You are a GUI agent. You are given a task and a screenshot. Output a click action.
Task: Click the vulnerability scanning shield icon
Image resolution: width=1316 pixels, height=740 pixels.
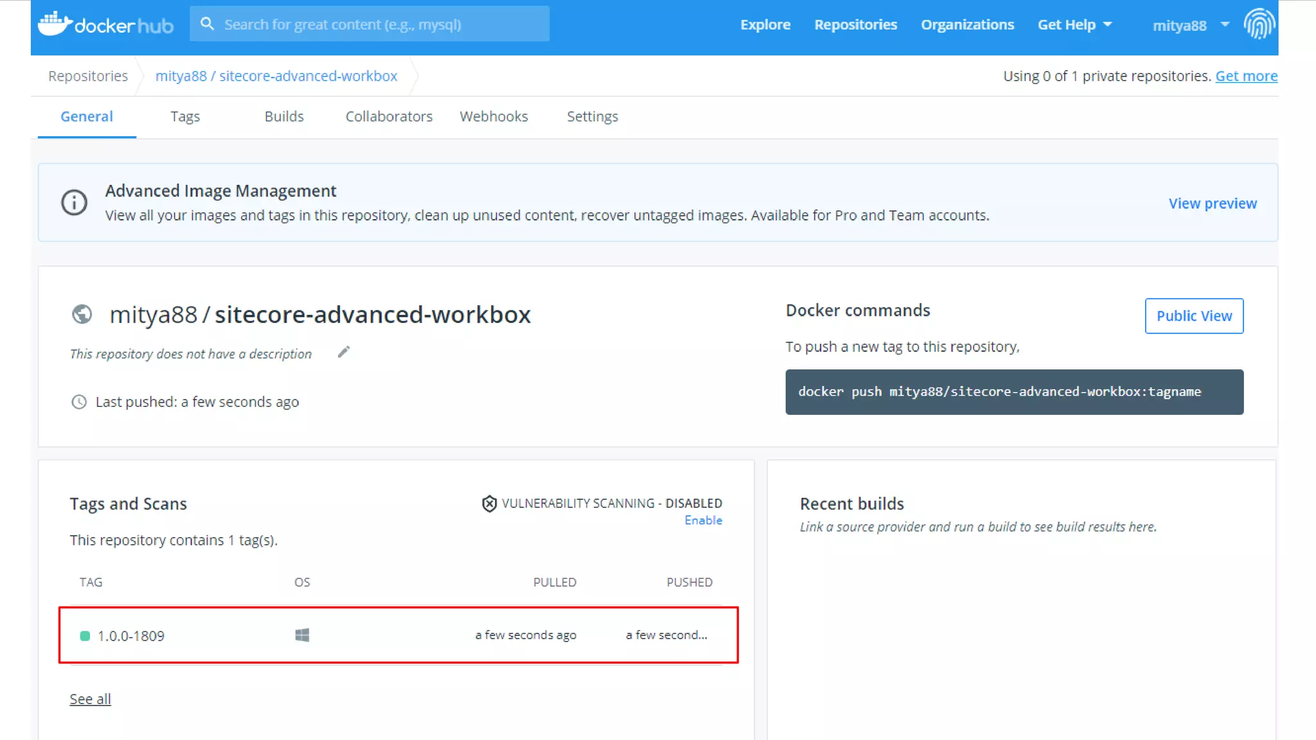click(x=489, y=504)
